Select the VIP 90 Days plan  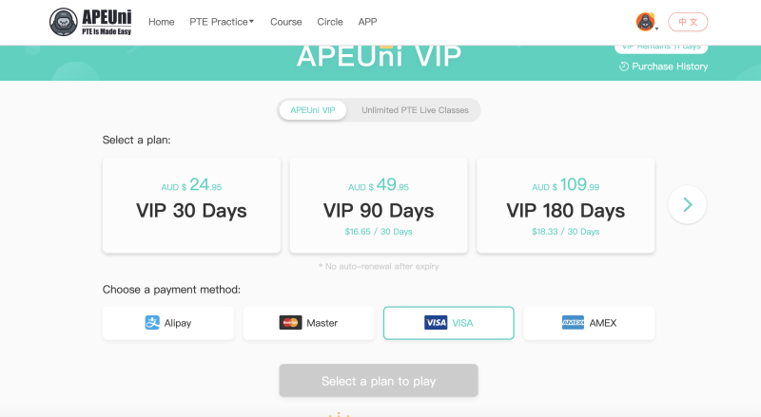click(379, 205)
